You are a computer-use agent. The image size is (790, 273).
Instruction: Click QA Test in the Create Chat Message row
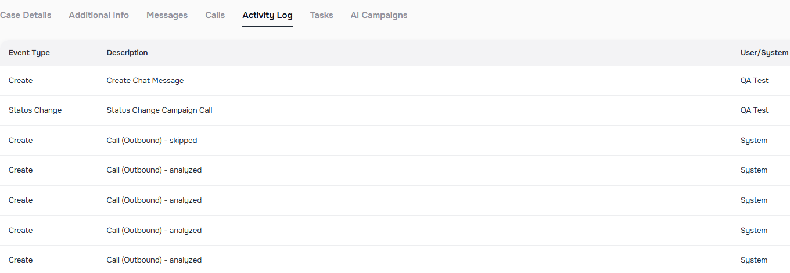pos(754,81)
